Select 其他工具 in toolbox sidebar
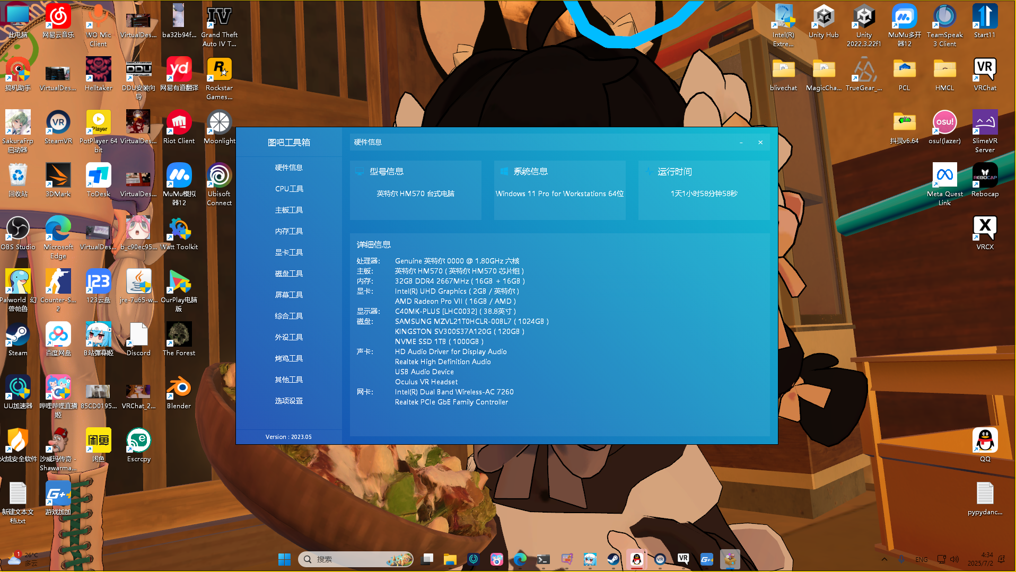 [x=289, y=380]
